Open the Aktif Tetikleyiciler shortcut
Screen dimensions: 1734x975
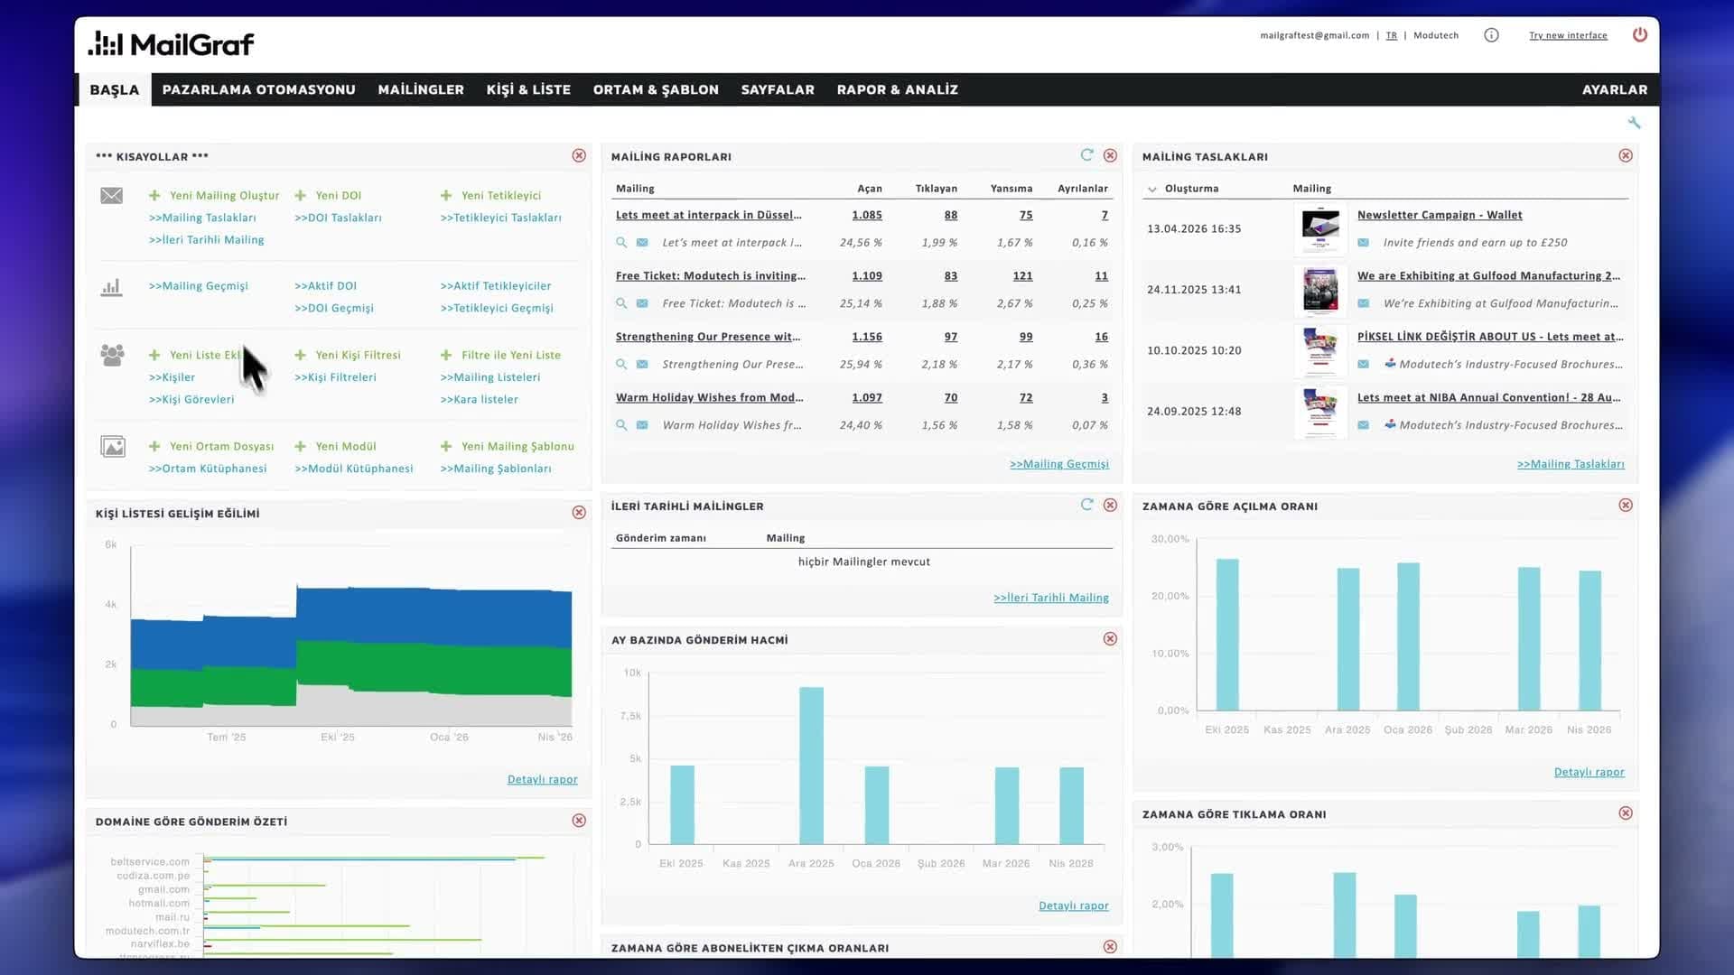coord(496,286)
